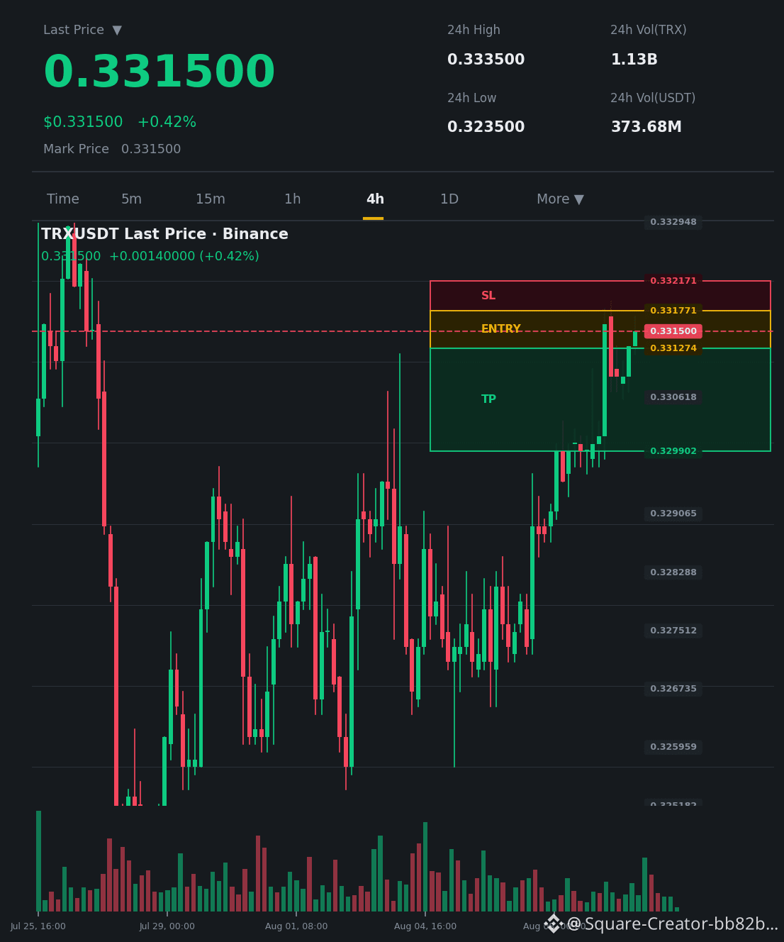Click the 24h Low value 0.323500

(486, 128)
